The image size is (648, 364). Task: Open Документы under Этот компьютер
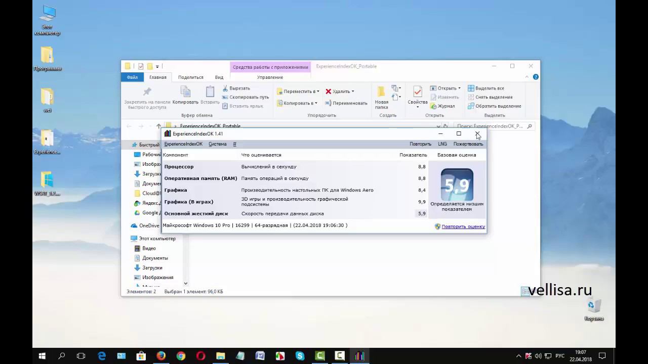[151, 258]
